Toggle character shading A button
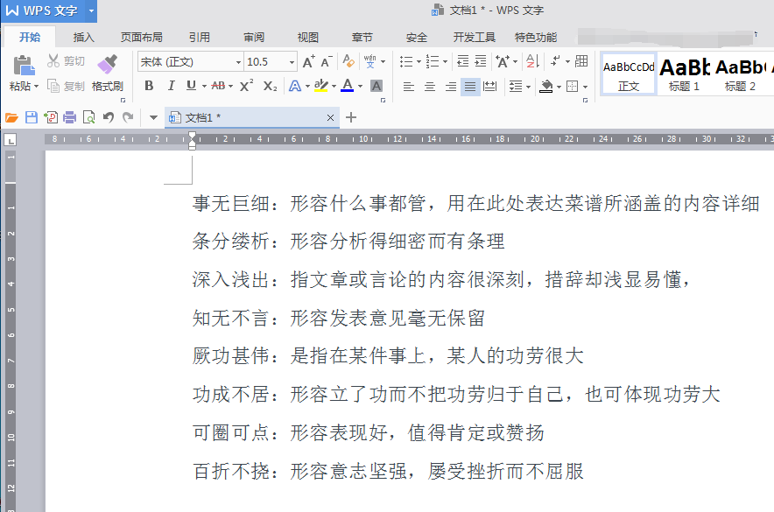 click(376, 86)
